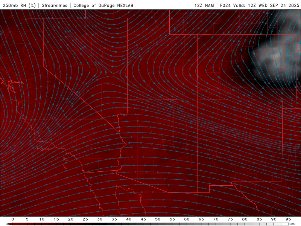Select the 95 label on color scale

(288, 219)
